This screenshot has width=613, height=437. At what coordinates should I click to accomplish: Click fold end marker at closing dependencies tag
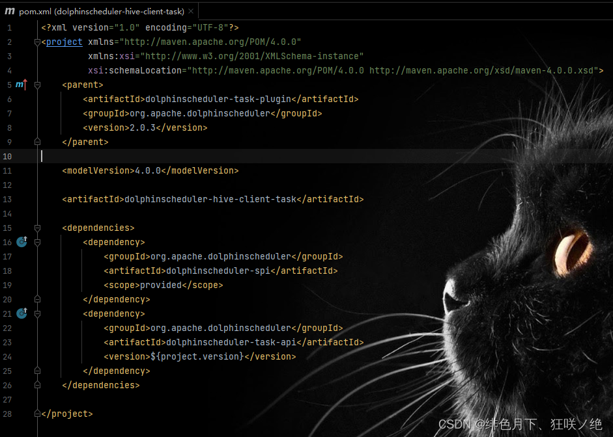[38, 385]
